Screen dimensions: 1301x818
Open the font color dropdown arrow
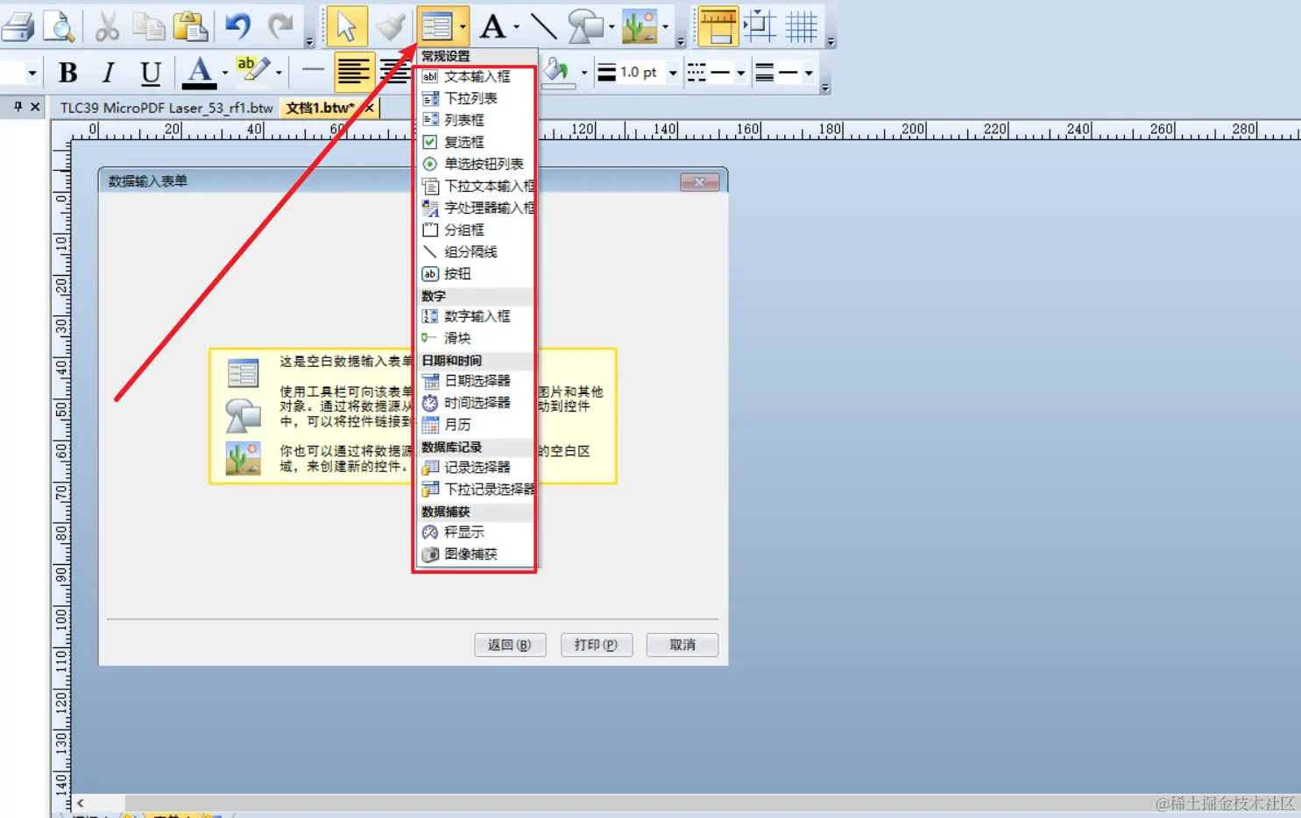[224, 73]
